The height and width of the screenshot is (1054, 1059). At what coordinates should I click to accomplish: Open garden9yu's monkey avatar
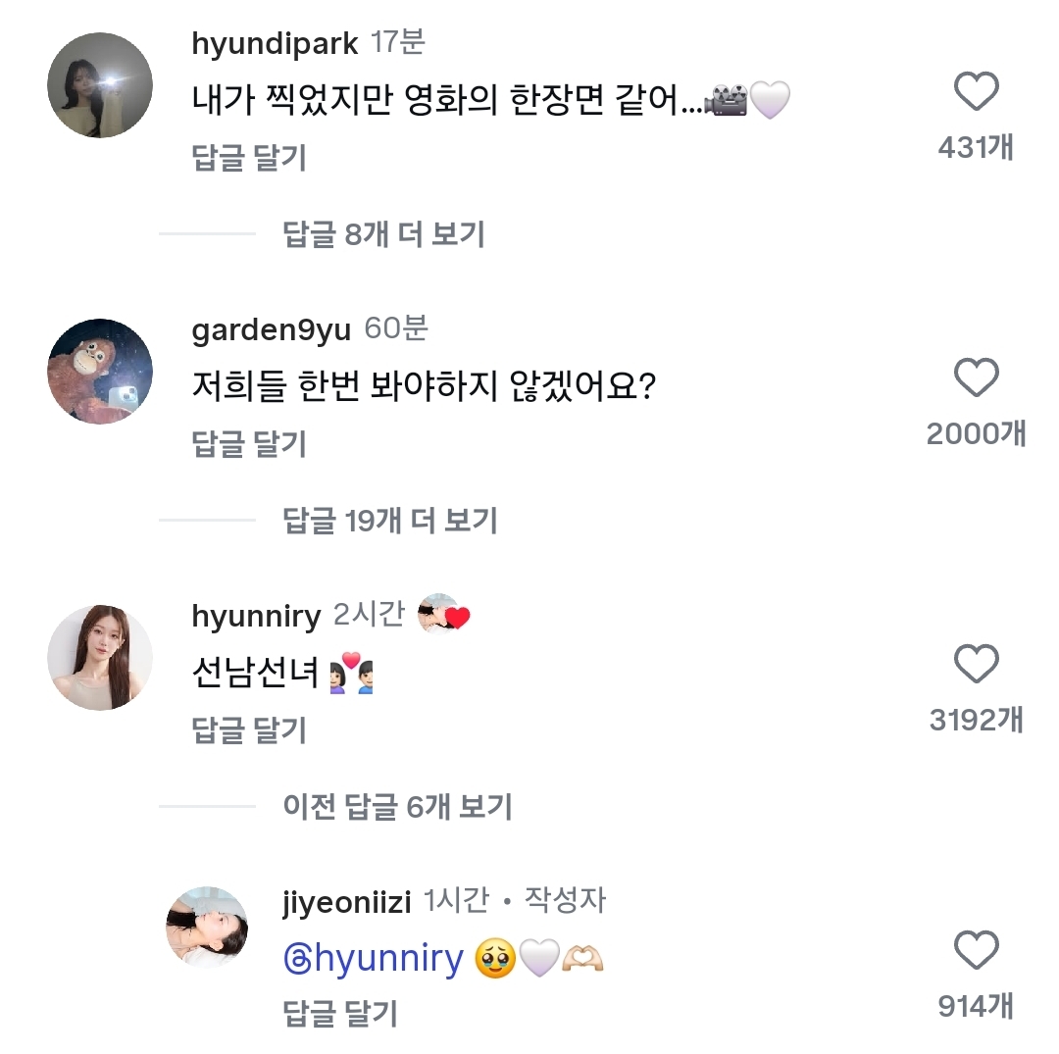pyautogui.click(x=100, y=371)
